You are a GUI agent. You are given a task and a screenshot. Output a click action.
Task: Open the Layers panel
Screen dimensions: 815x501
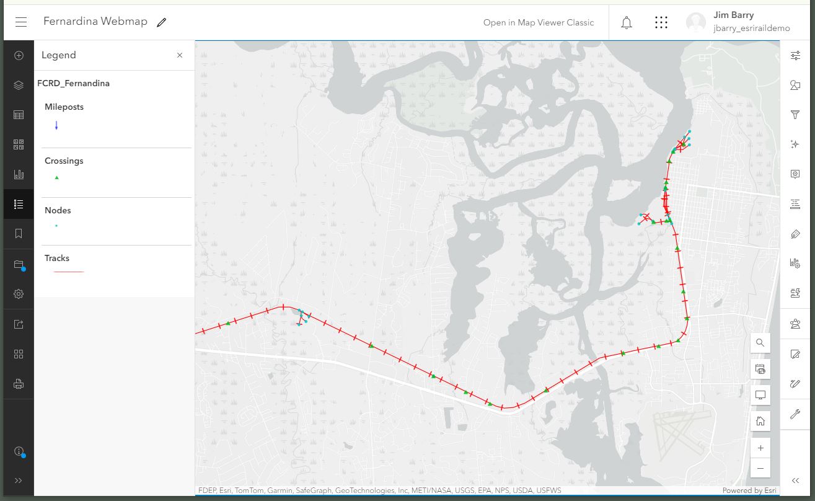[19, 85]
